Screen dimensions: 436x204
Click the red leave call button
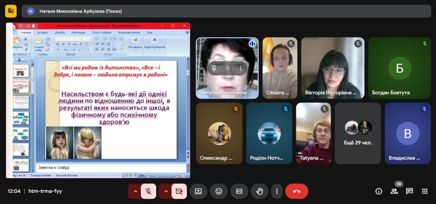pos(296,191)
